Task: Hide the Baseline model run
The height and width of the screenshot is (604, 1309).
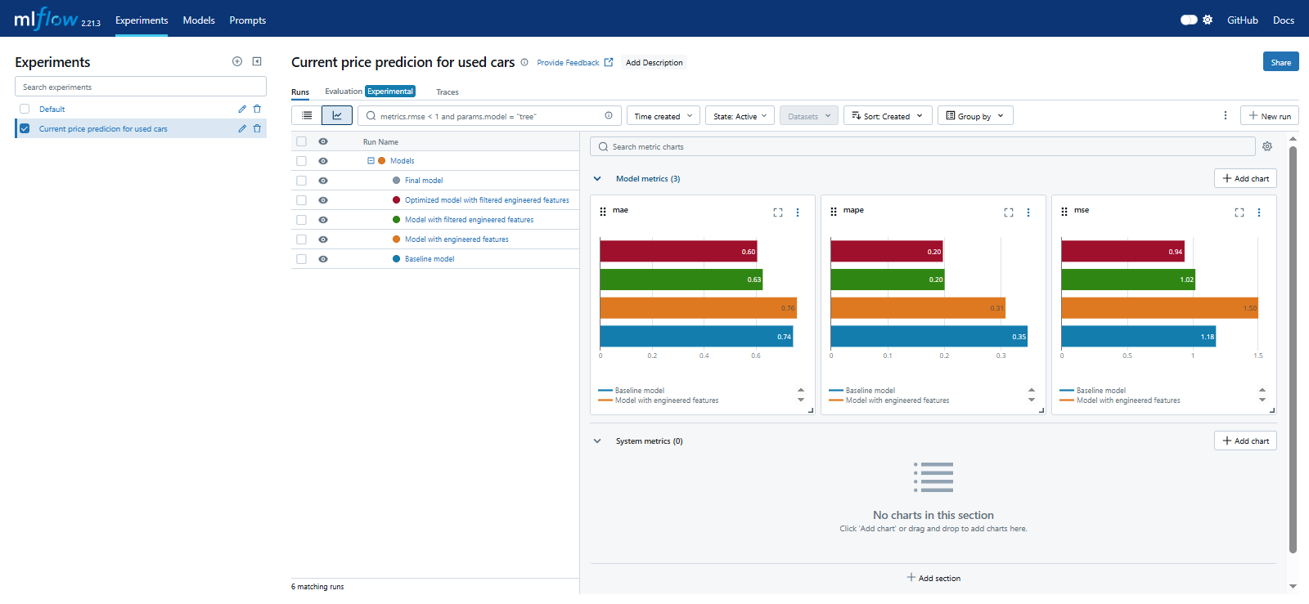Action: point(323,259)
